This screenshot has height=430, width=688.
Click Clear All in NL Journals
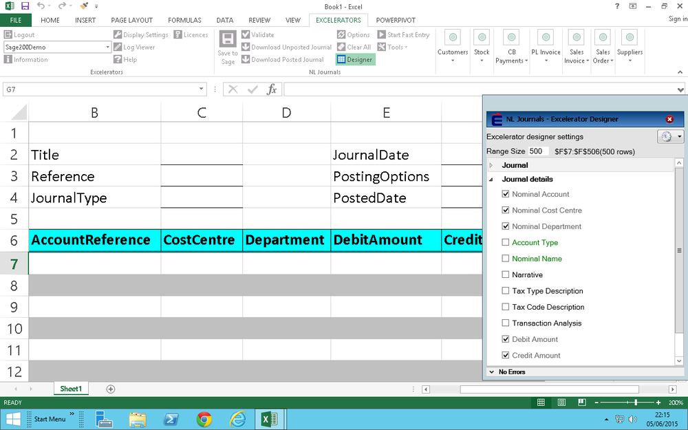pos(354,47)
